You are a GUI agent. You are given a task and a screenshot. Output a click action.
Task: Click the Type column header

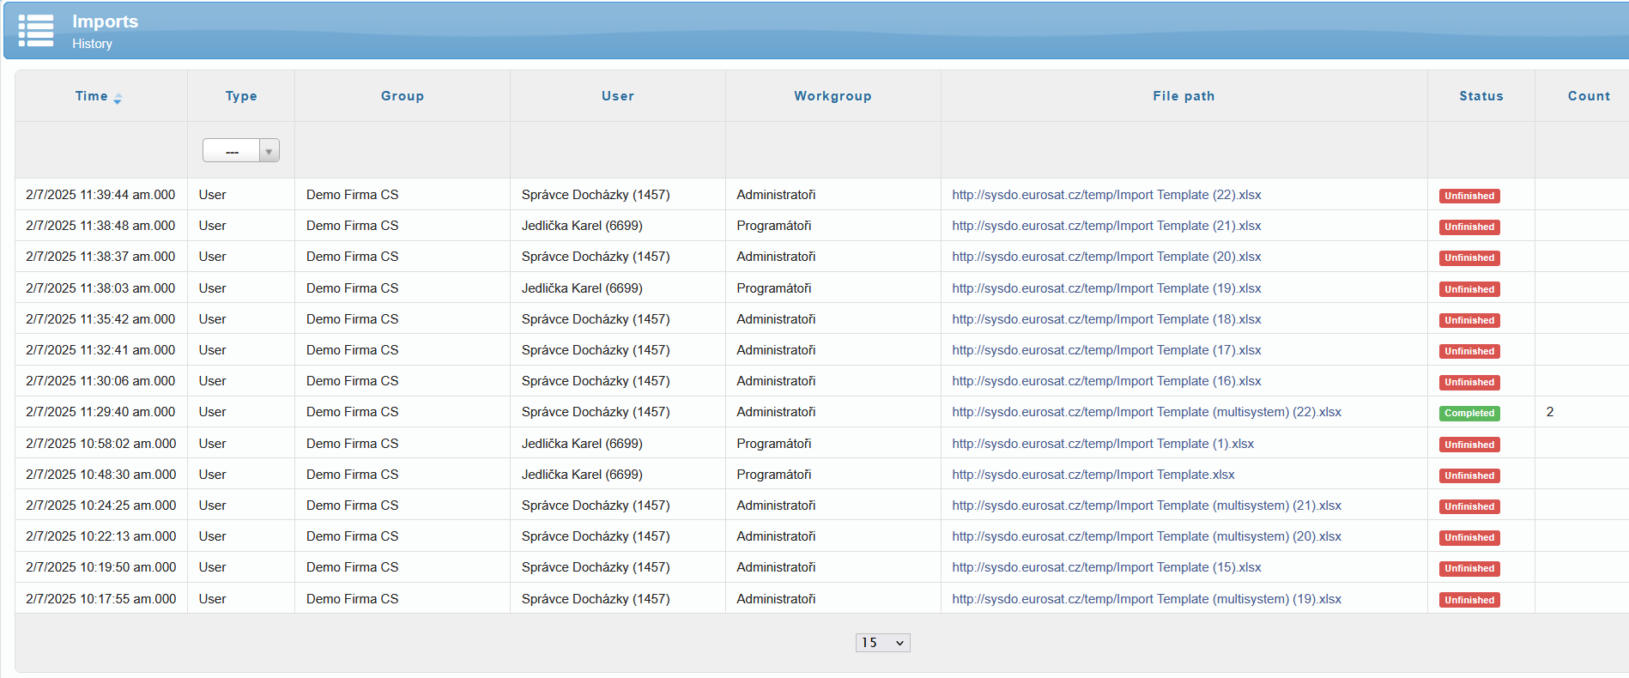(x=241, y=96)
